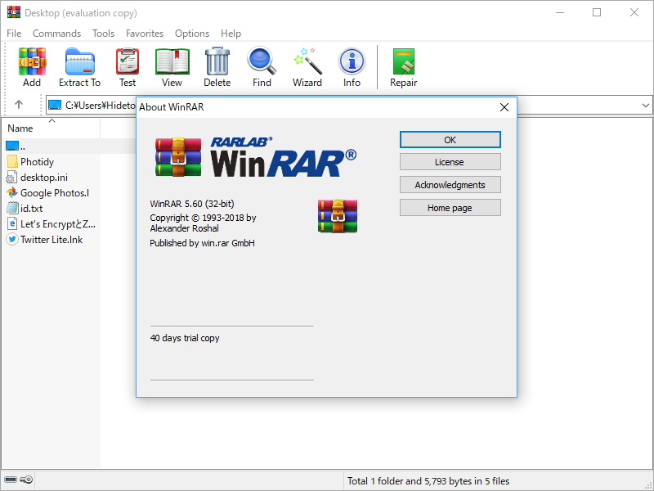Open the Options menu
The height and width of the screenshot is (491, 654).
tap(191, 34)
